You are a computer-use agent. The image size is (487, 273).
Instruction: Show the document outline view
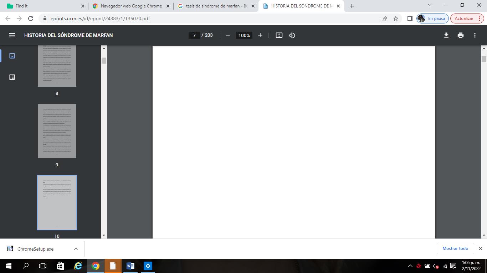(12, 77)
